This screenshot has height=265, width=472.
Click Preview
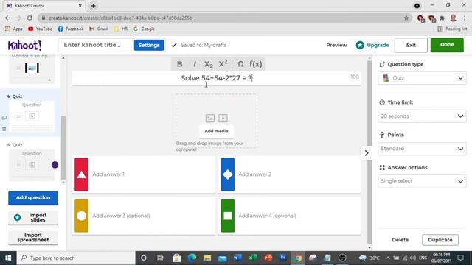336,45
